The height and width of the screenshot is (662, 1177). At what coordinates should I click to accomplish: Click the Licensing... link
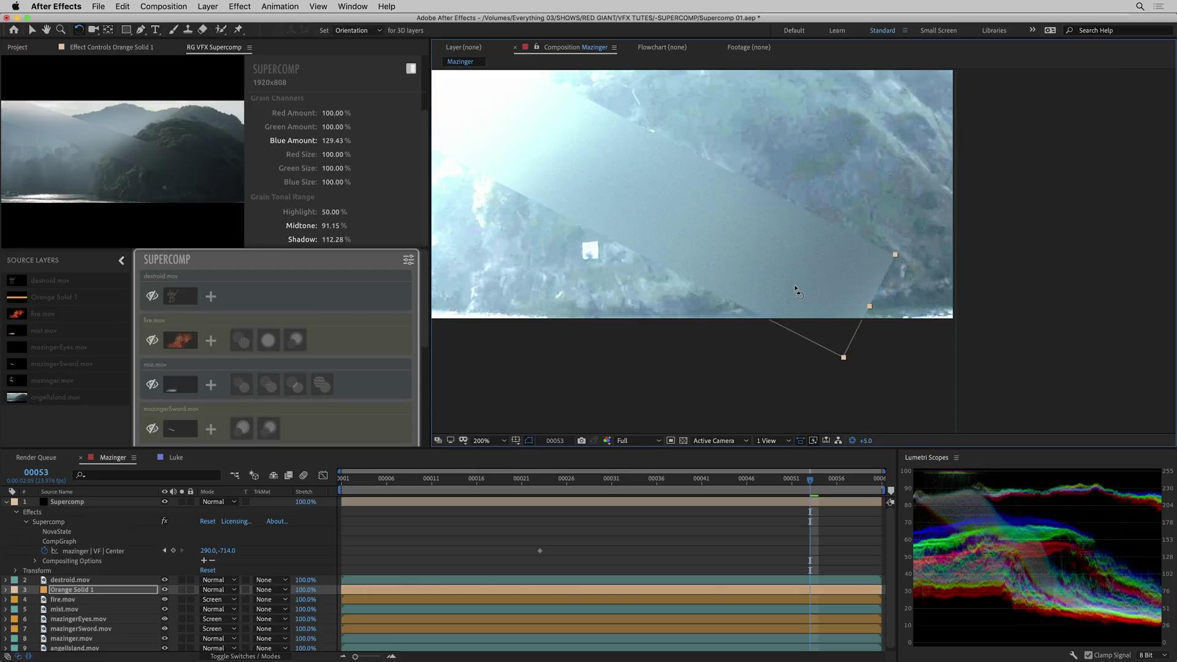pyautogui.click(x=236, y=522)
